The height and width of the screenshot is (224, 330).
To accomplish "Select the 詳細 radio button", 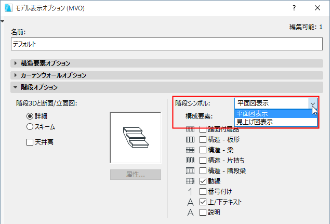I will [x=30, y=116].
